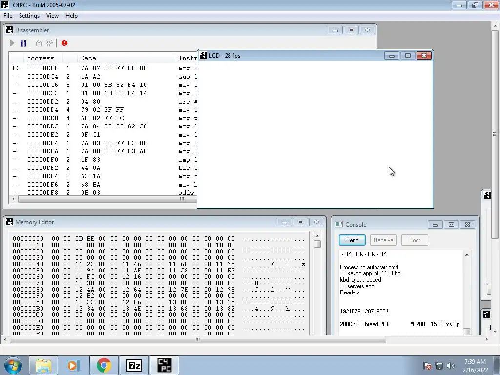Close the Disassembler window

tap(367, 30)
